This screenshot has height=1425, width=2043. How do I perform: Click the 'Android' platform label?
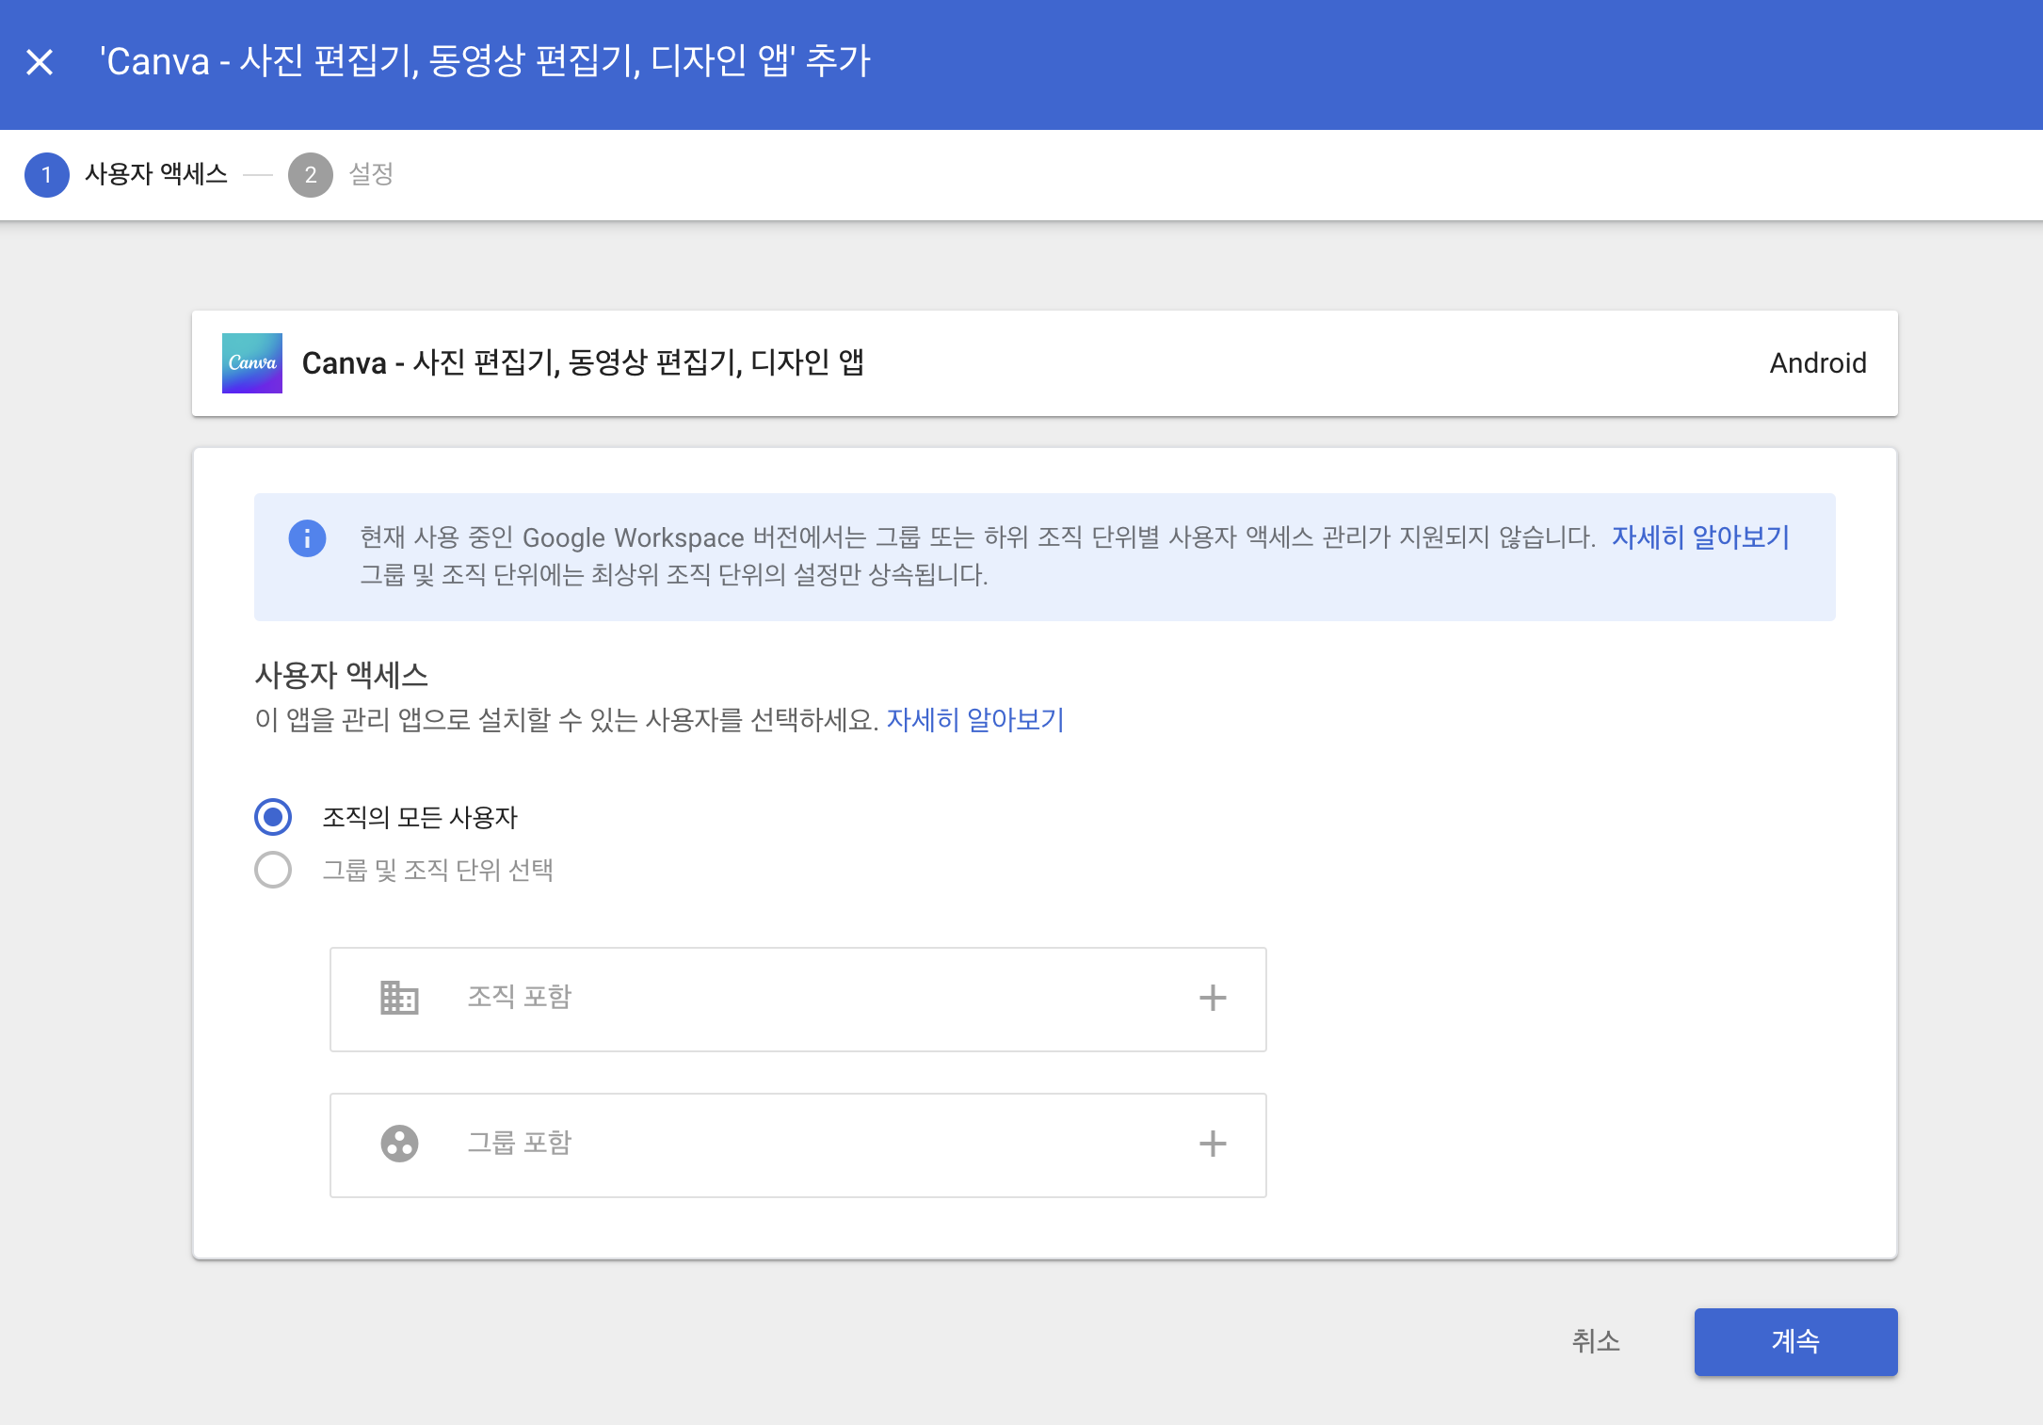(1817, 363)
